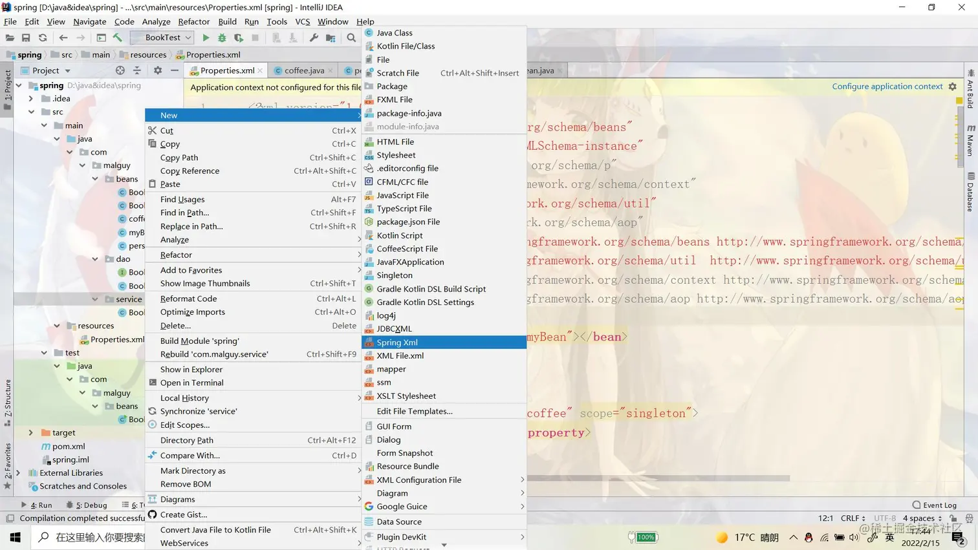Select spring.iml file in tree
The width and height of the screenshot is (978, 550).
(x=71, y=460)
